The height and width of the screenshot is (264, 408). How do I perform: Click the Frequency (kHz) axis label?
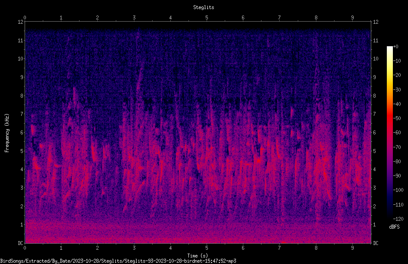pos(7,133)
